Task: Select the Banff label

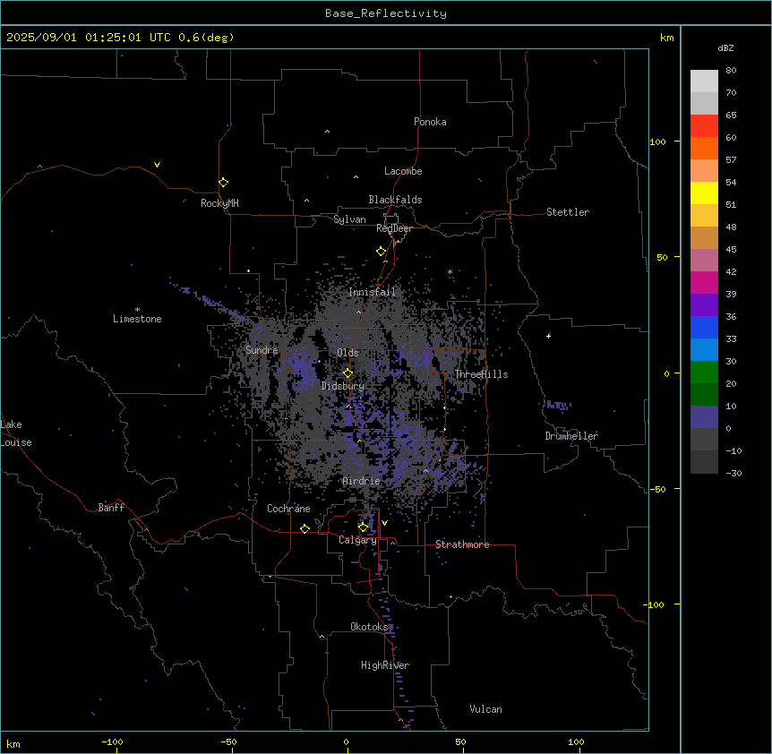Action: pyautogui.click(x=111, y=508)
